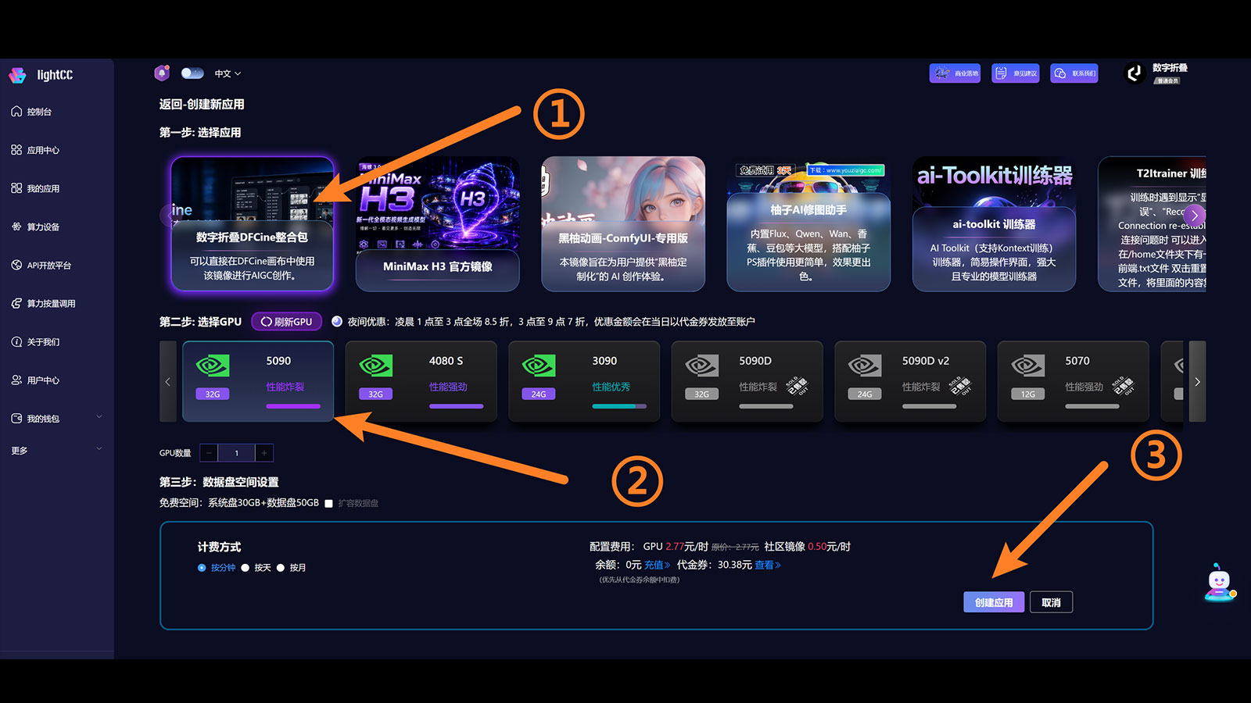
Task: Open the 数字折叠 user avatar
Action: pyautogui.click(x=1134, y=73)
